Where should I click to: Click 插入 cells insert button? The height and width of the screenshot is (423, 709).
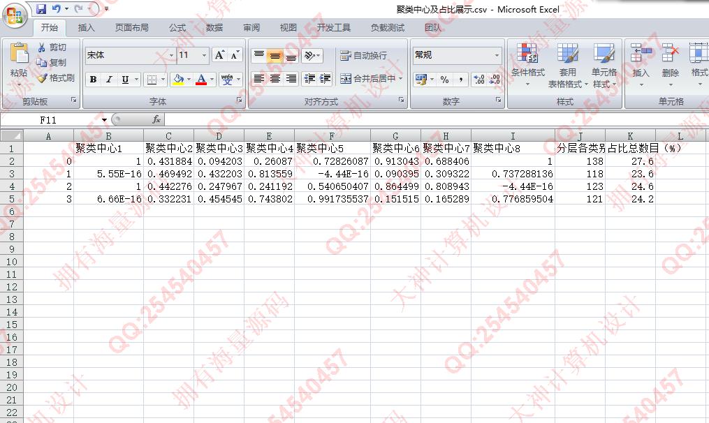pyautogui.click(x=641, y=66)
